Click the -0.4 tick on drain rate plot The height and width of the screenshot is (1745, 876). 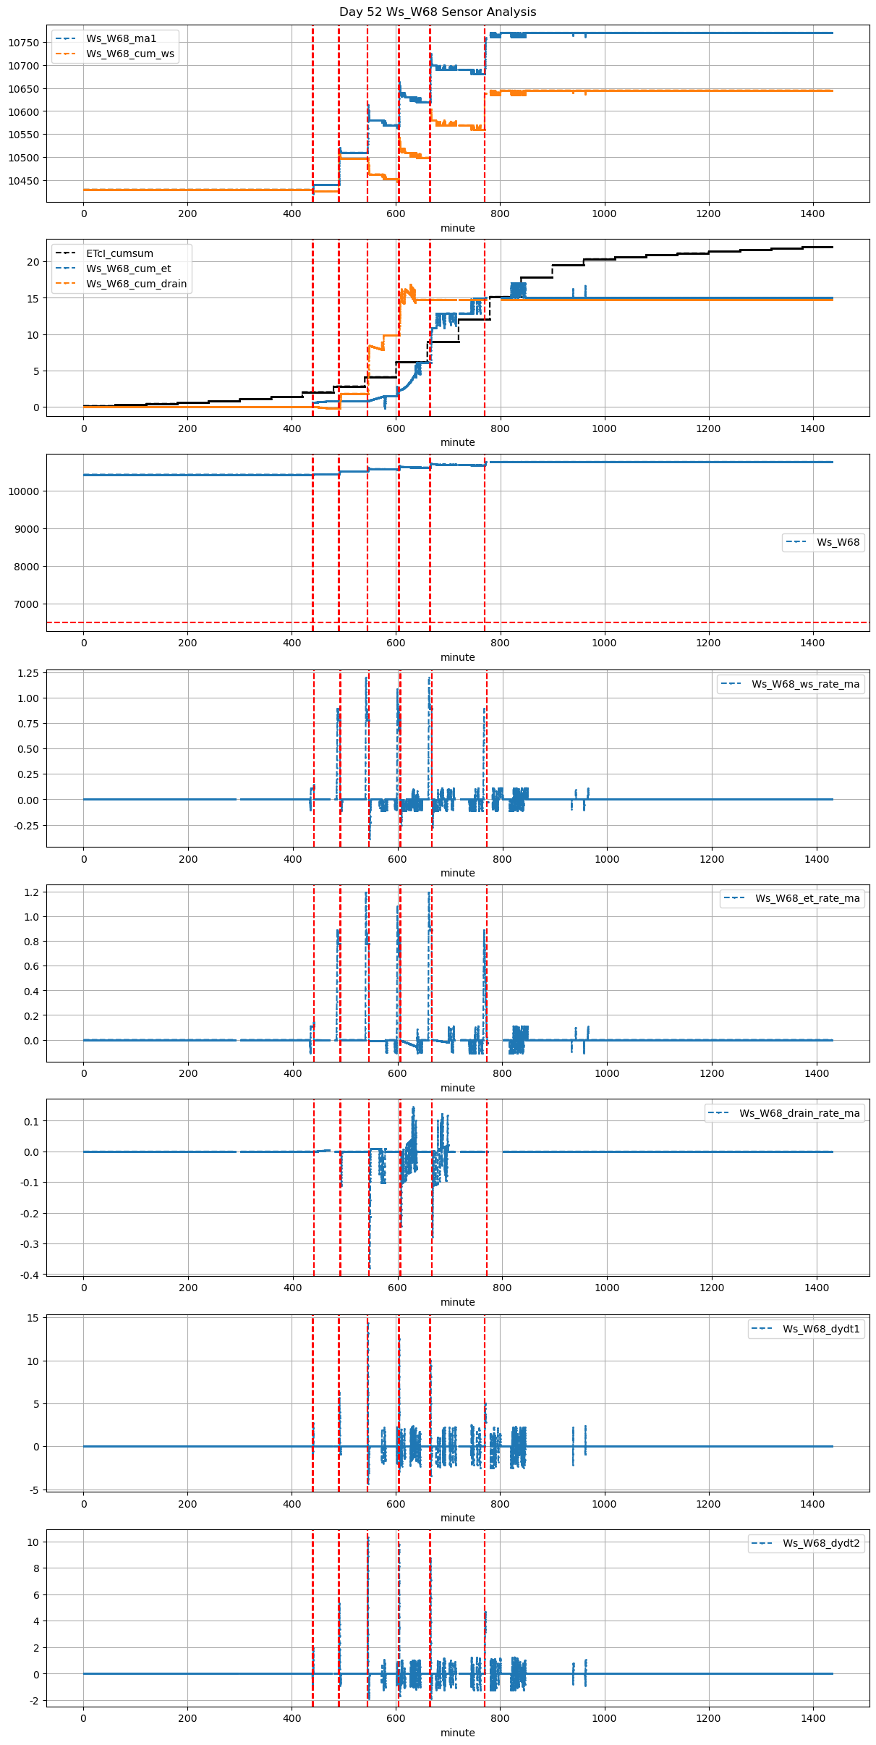click(30, 1275)
